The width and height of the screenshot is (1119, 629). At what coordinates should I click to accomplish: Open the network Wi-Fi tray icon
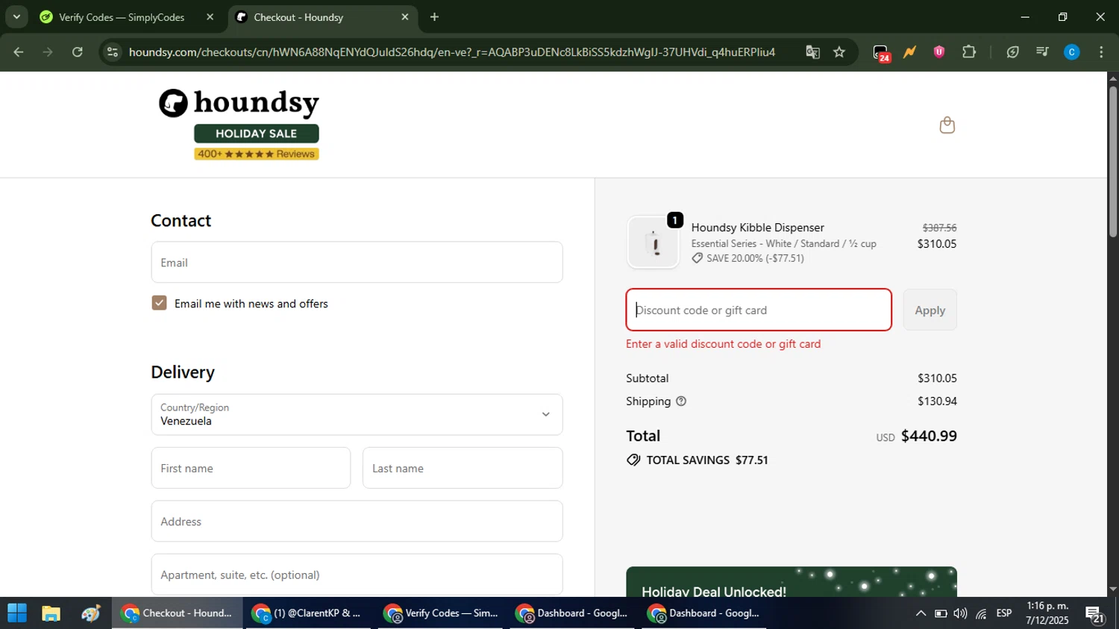[x=981, y=613]
